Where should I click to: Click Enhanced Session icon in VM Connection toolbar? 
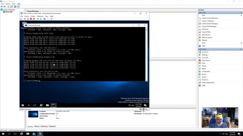52,19
